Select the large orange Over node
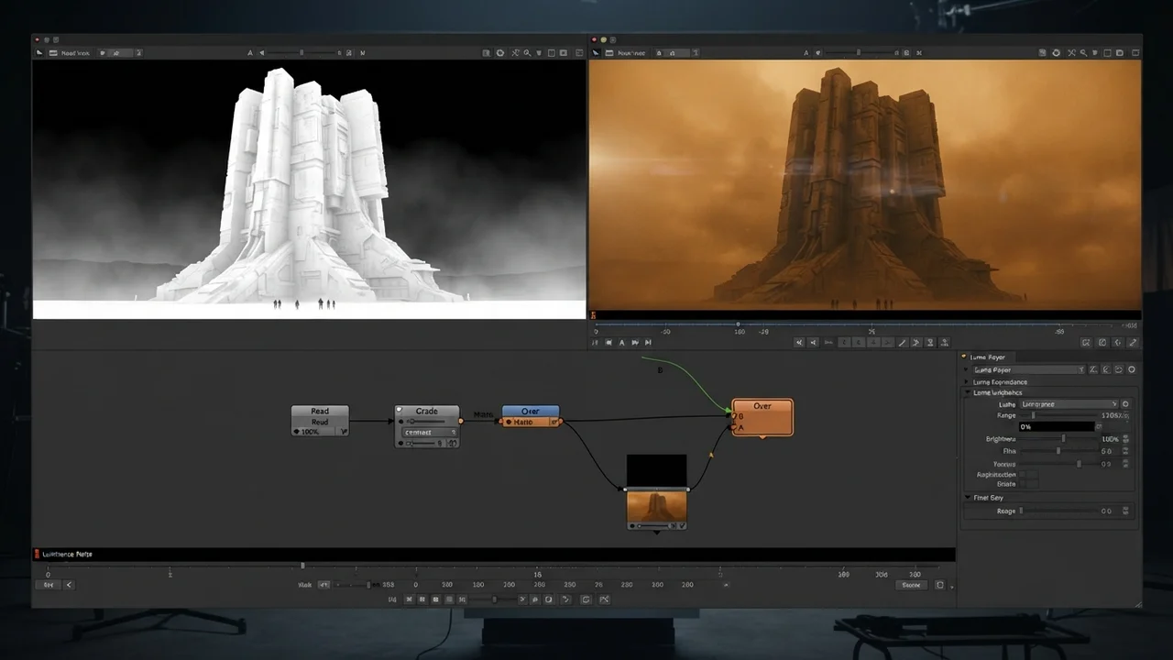Screen dimensions: 1173x660 [x=762, y=417]
